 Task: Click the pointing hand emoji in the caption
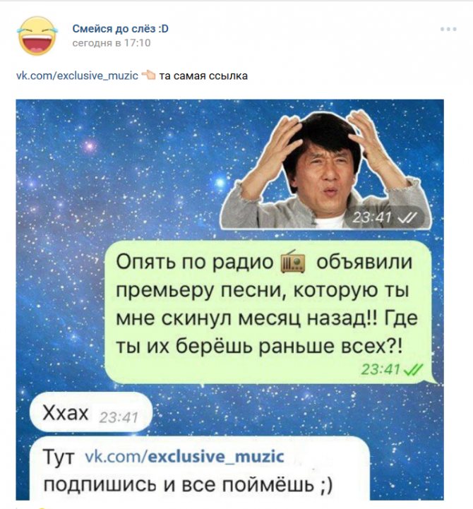(149, 75)
